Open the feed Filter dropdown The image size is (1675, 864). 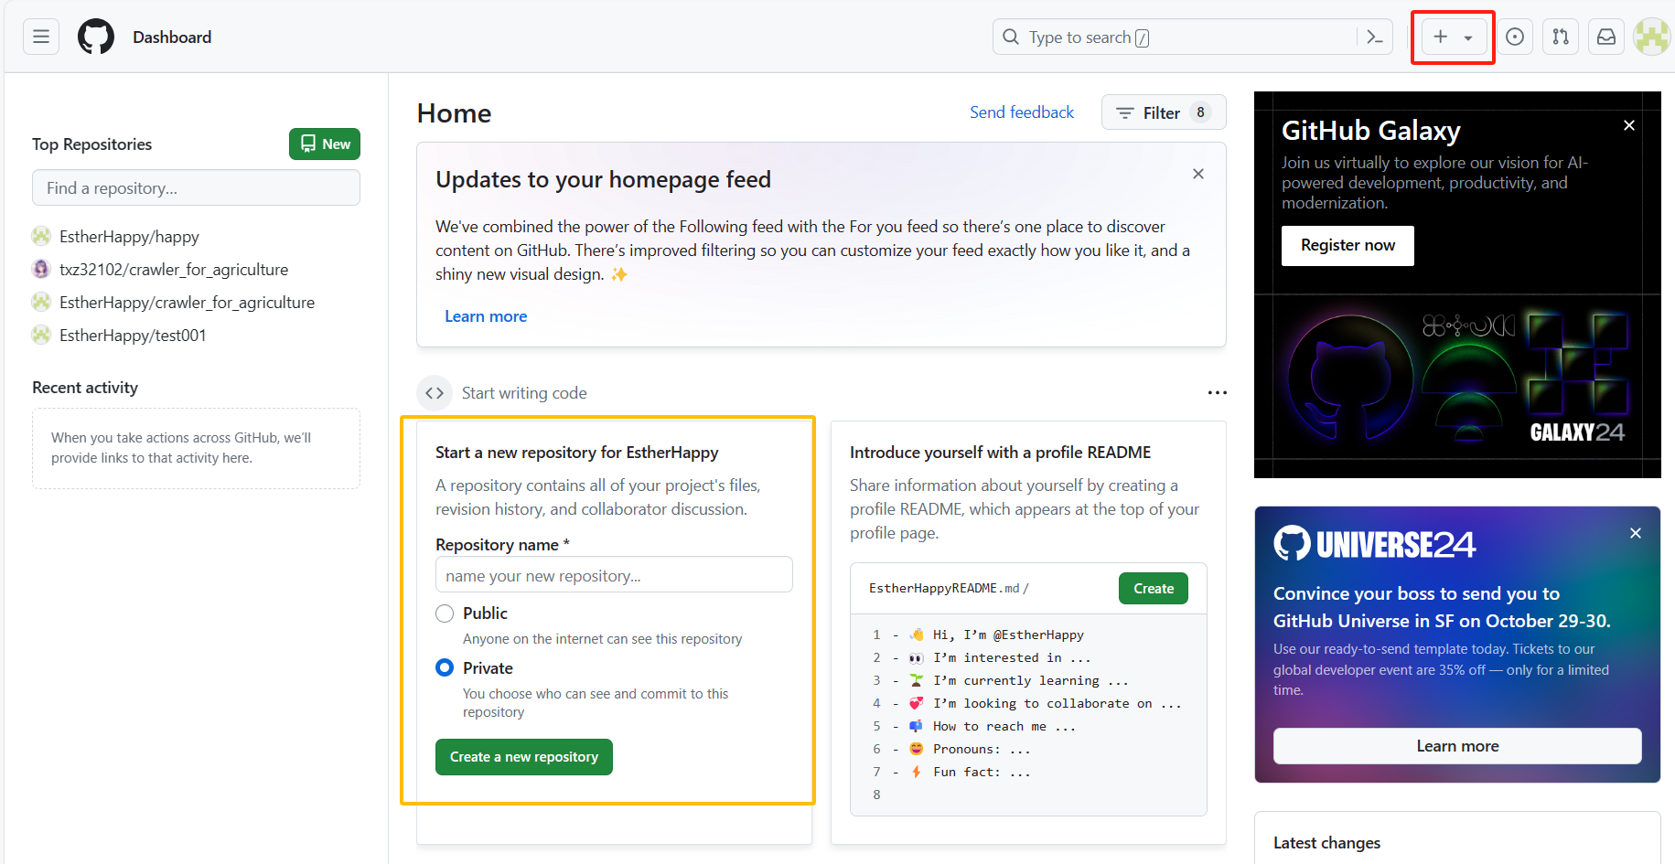click(1163, 112)
